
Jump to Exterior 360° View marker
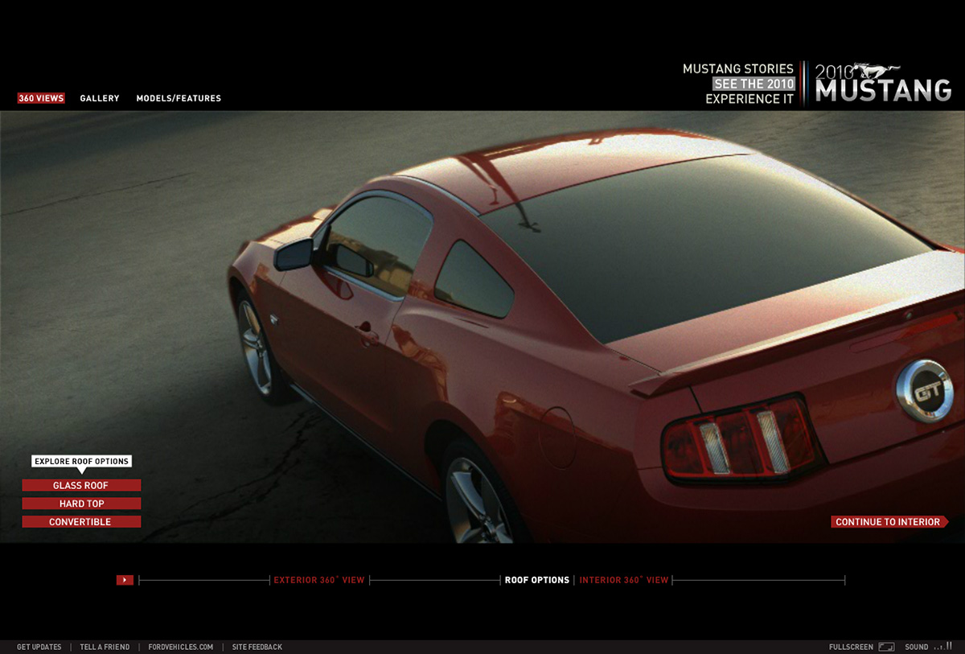319,580
